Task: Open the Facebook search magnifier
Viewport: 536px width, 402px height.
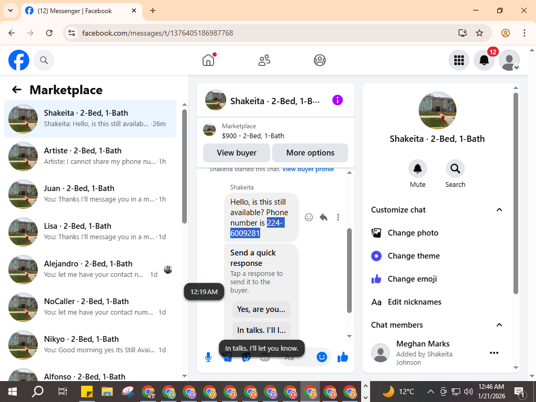Action: pyautogui.click(x=44, y=60)
